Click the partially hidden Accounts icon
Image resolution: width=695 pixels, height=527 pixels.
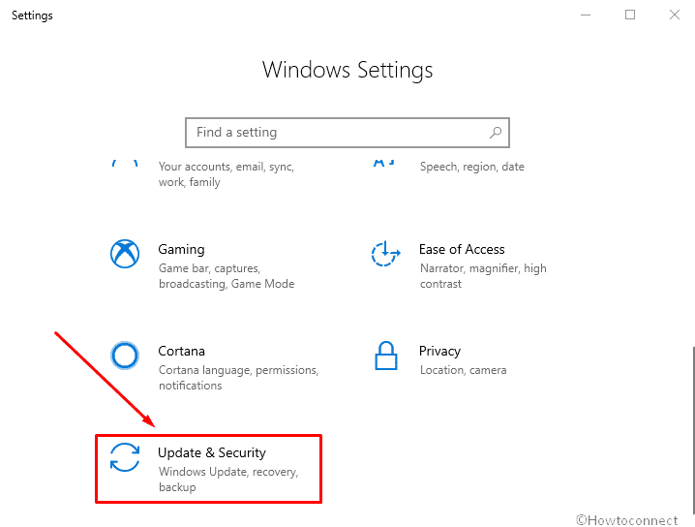coord(125,164)
